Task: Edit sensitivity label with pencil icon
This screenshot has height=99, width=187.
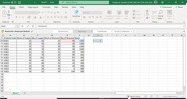Action: point(32,31)
